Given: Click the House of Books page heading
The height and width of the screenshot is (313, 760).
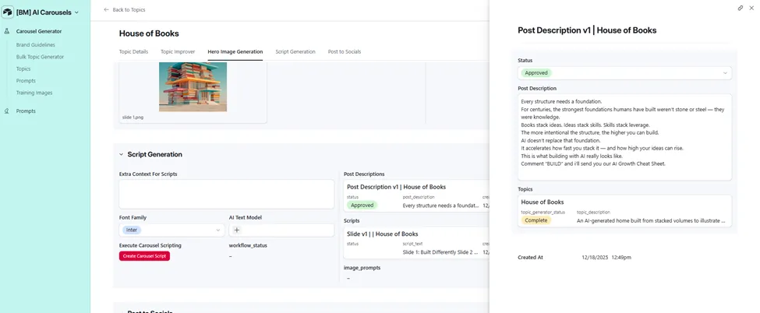Looking at the screenshot, I should [x=149, y=33].
